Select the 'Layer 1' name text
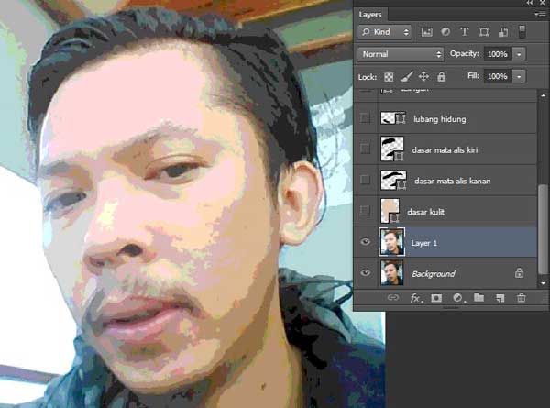This screenshot has height=408, width=550. 424,243
